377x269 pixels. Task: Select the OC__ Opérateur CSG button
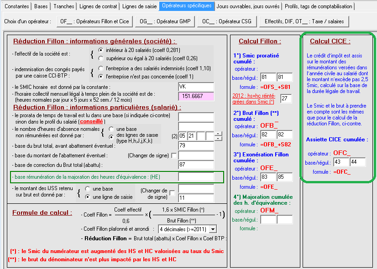click(227, 21)
